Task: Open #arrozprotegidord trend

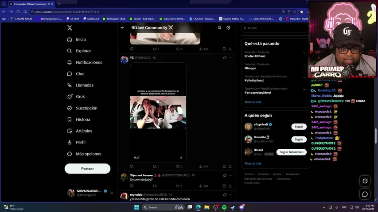Action: (x=257, y=93)
